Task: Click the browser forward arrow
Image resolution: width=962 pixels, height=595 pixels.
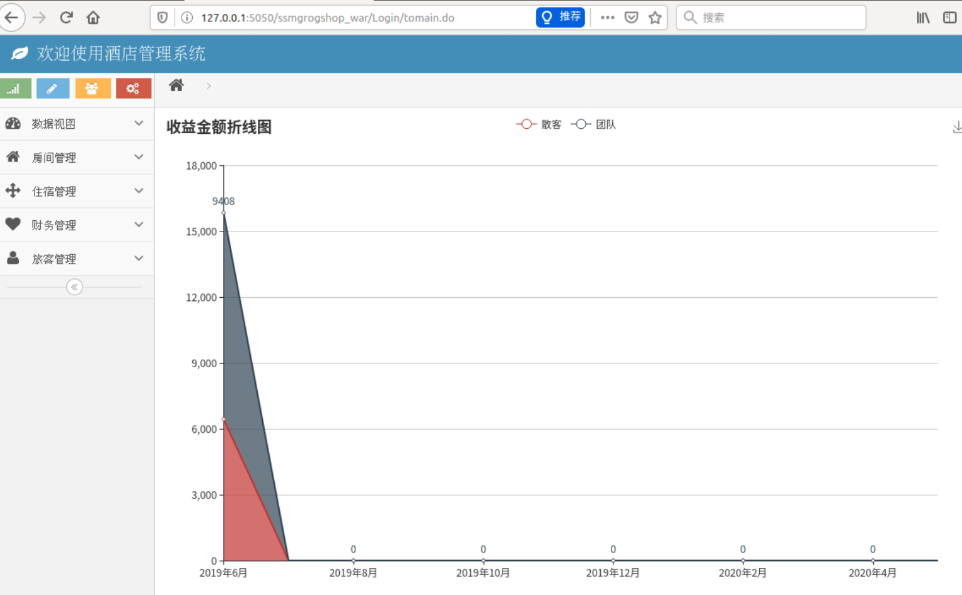Action: pos(39,18)
